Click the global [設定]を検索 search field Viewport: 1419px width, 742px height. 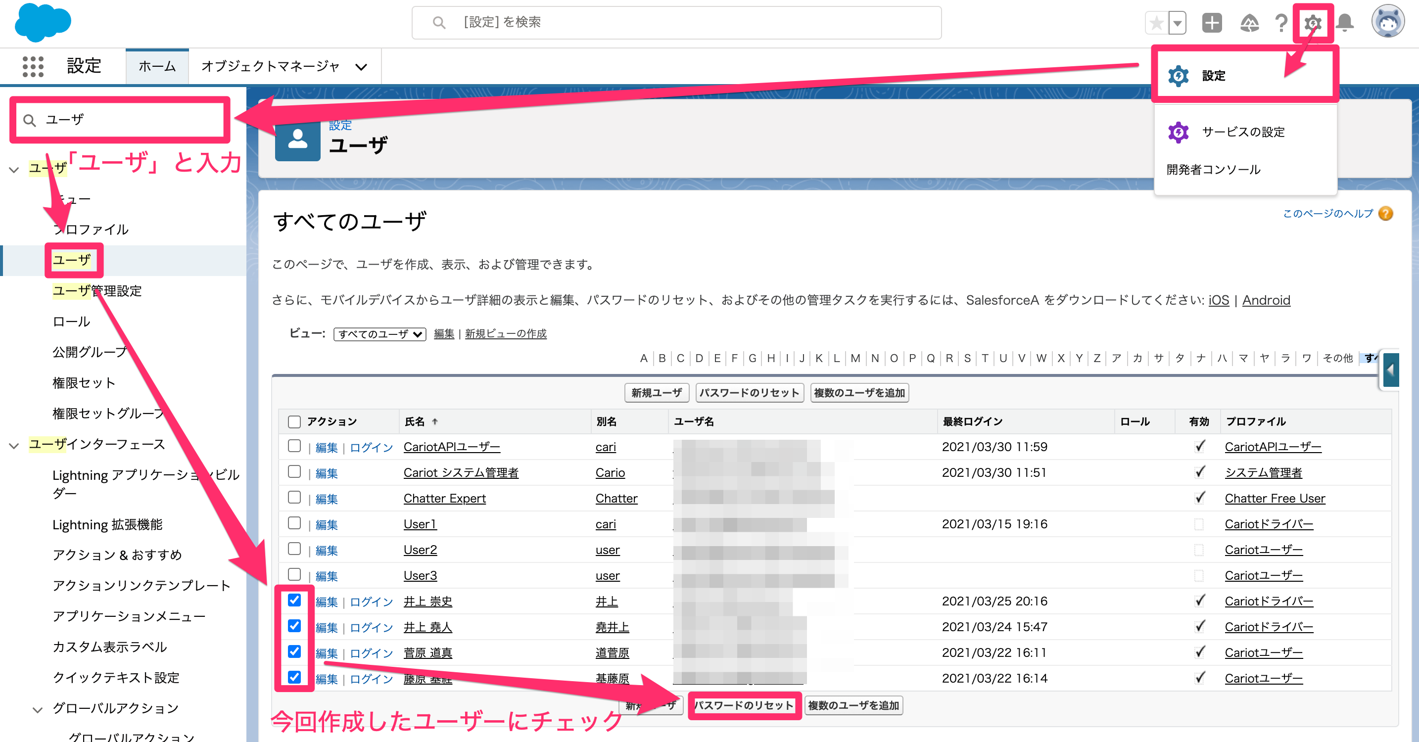676,23
